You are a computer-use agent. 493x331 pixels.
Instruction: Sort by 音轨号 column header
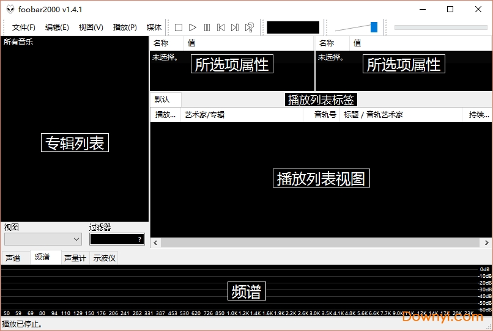click(x=321, y=115)
